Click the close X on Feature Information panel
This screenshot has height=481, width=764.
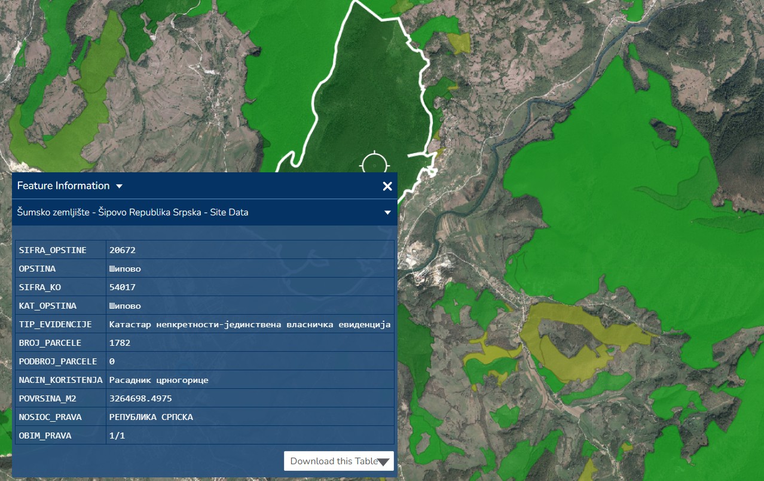pos(388,185)
